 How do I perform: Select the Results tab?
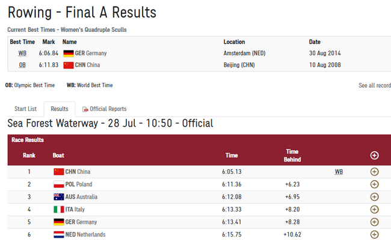(60, 109)
